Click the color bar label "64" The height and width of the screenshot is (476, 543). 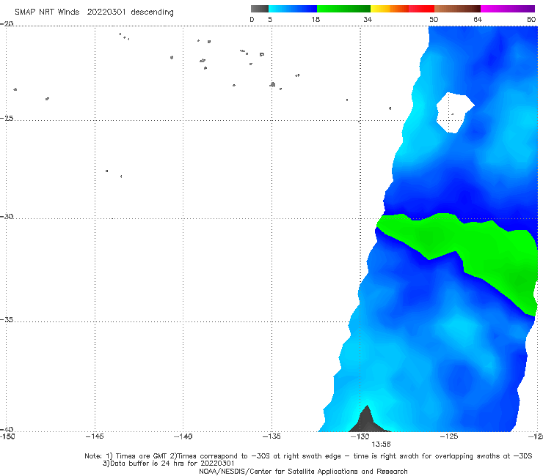pyautogui.click(x=478, y=19)
